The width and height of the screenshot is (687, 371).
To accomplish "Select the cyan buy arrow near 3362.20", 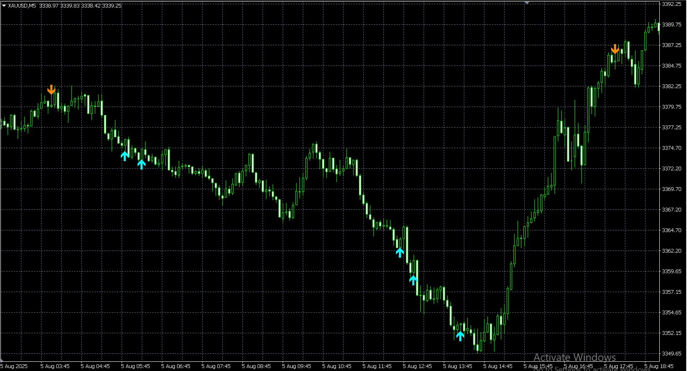I will click(x=400, y=252).
